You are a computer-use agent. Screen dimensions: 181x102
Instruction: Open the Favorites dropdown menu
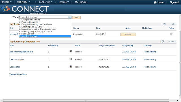[x=6, y=2]
